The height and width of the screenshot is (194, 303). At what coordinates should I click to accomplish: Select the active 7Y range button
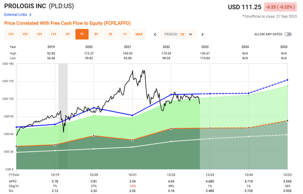click(x=82, y=34)
